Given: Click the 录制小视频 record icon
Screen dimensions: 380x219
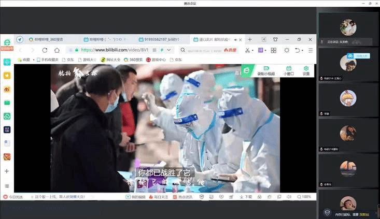Looking at the screenshot, I should (266, 68).
